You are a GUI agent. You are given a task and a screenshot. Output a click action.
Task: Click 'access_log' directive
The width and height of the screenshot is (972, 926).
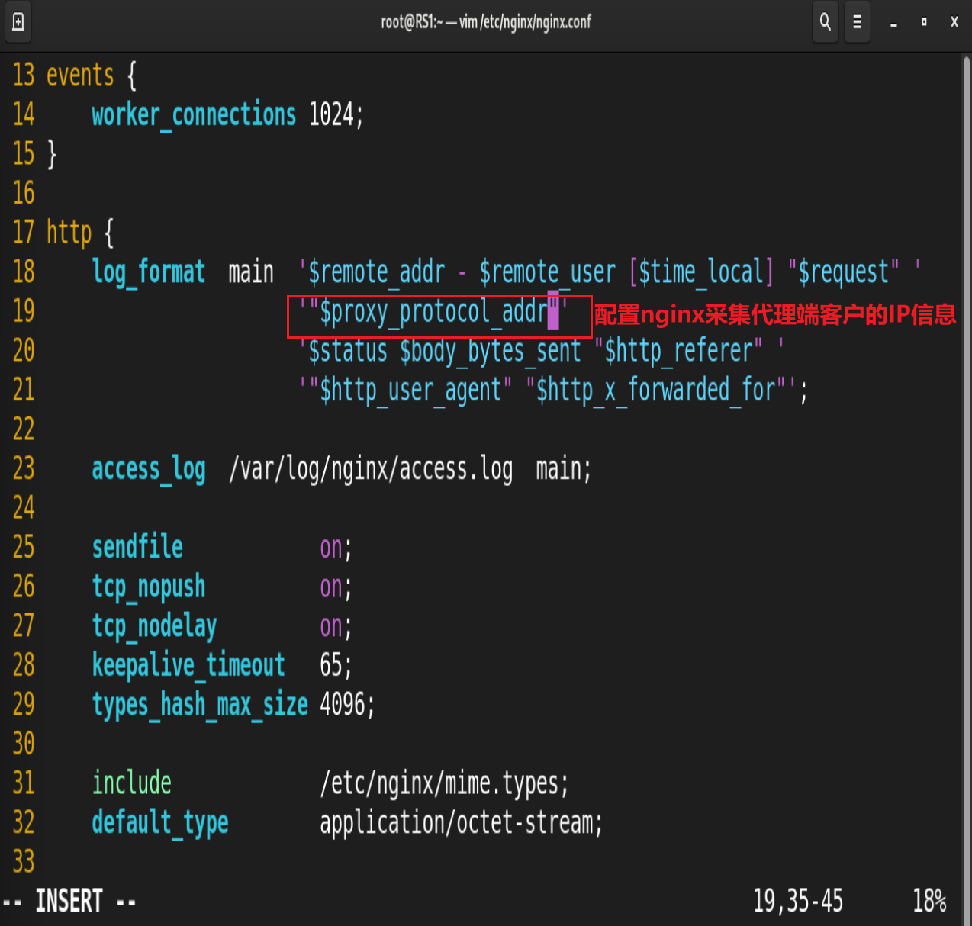click(x=149, y=469)
